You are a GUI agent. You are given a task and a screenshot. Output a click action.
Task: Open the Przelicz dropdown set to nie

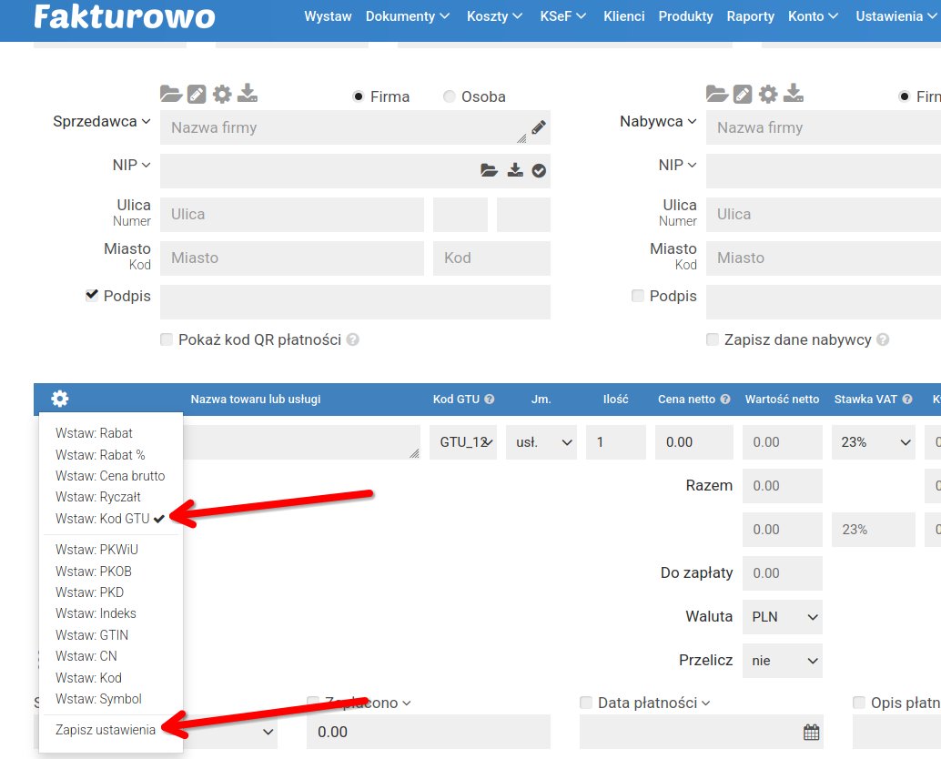[782, 661]
